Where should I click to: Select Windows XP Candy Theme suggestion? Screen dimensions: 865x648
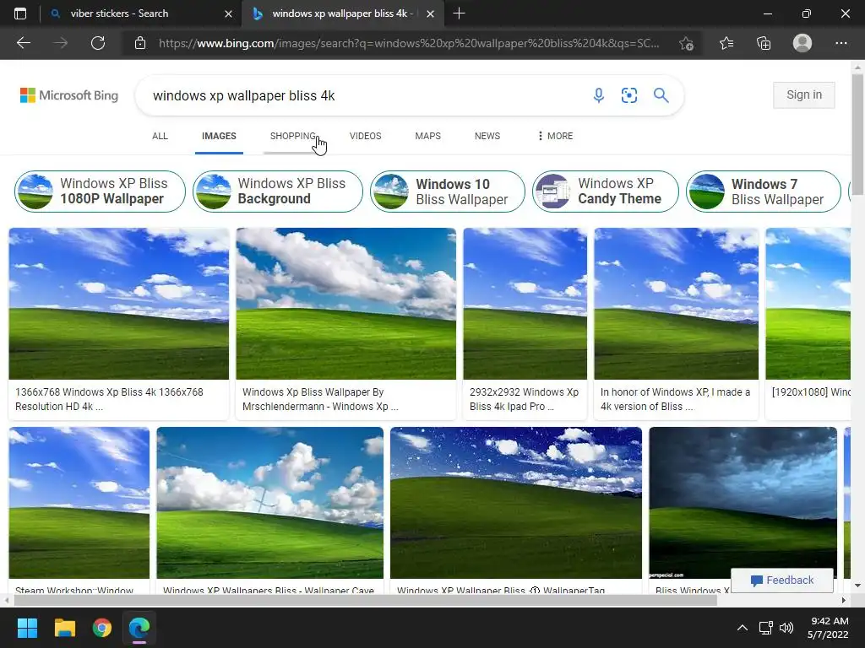[x=605, y=192]
